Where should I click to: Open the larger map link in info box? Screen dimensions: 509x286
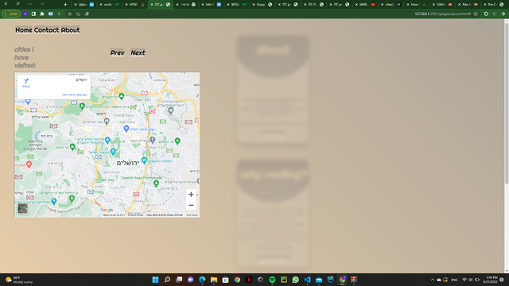[x=75, y=95]
